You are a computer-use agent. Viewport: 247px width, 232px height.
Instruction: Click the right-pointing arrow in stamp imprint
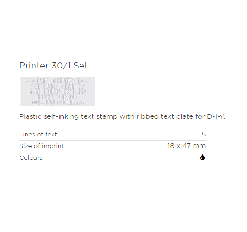tap(30, 81)
